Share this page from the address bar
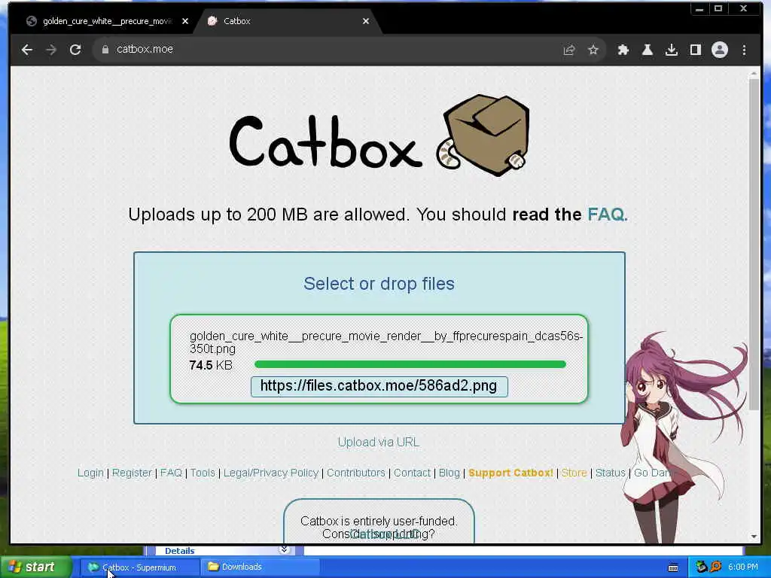The width and height of the screenshot is (771, 578). point(569,50)
